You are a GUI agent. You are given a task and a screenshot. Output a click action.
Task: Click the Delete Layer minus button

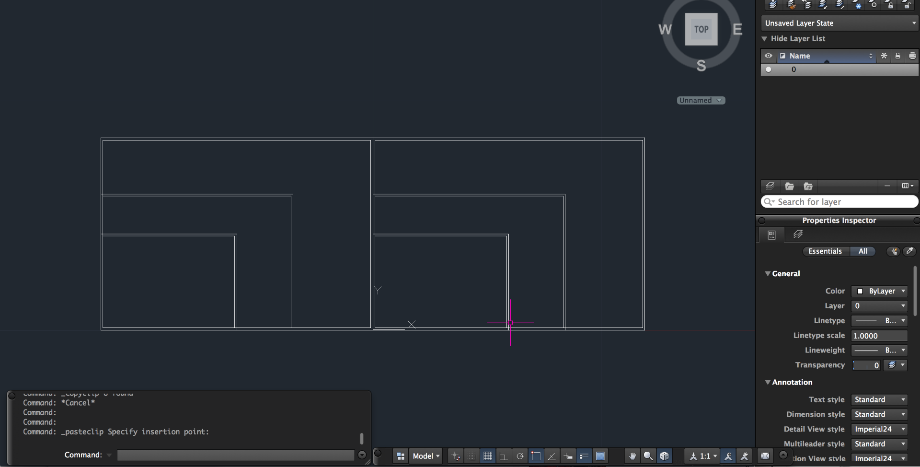pos(887,186)
